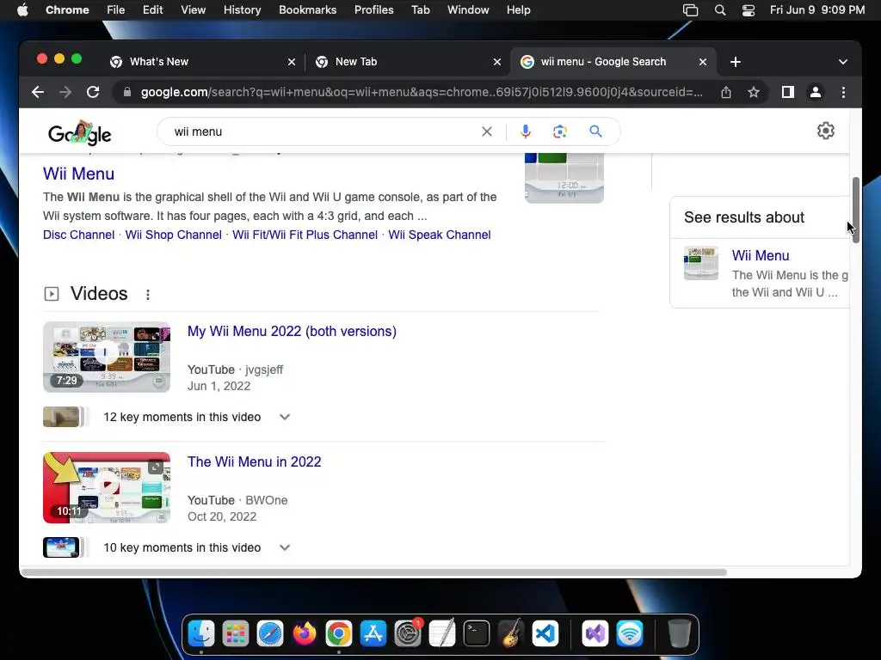Play The Wii Menu in 2022 thumbnail
This screenshot has height=660, width=881.
pyautogui.click(x=106, y=488)
